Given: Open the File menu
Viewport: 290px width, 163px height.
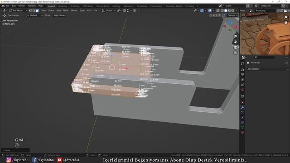Looking at the screenshot, I should coord(8,6).
